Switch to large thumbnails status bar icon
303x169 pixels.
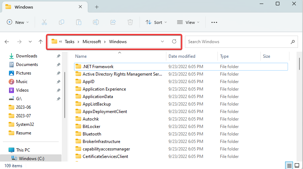click(297, 165)
